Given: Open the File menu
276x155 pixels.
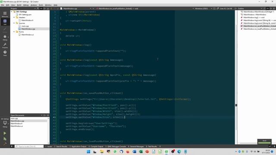Looking at the screenshot, I should click(x=3, y=5).
